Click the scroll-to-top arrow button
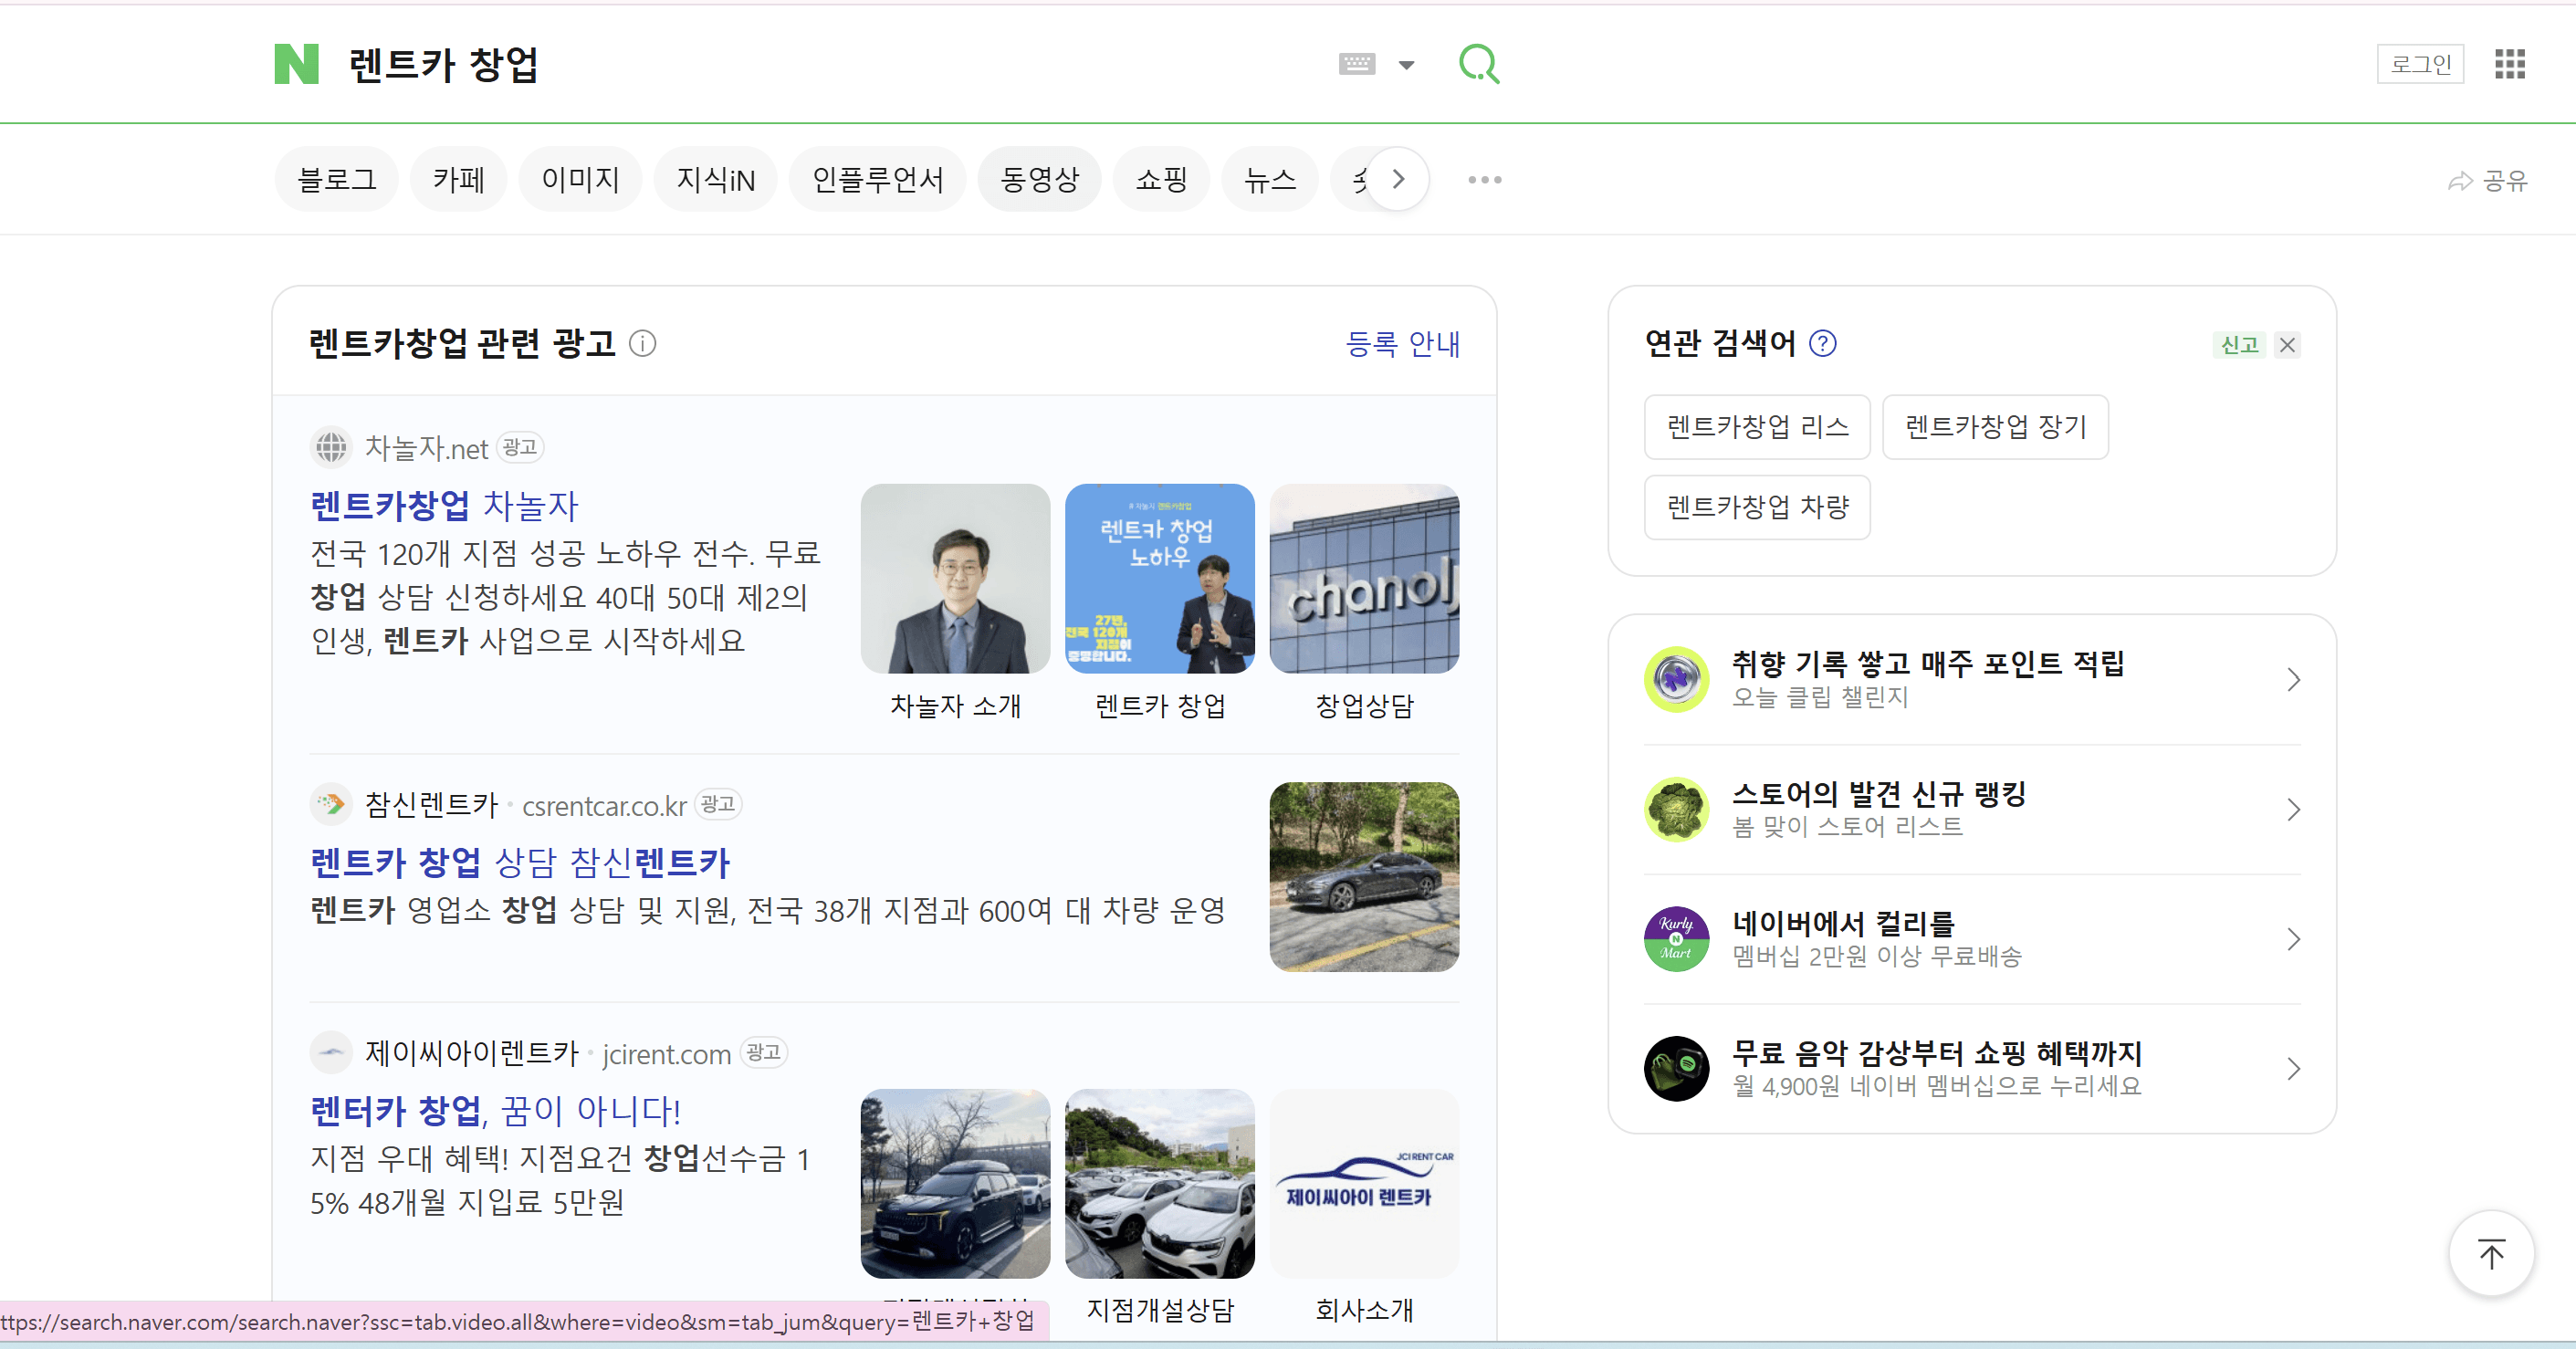The height and width of the screenshot is (1349, 2576). pyautogui.click(x=2491, y=1253)
